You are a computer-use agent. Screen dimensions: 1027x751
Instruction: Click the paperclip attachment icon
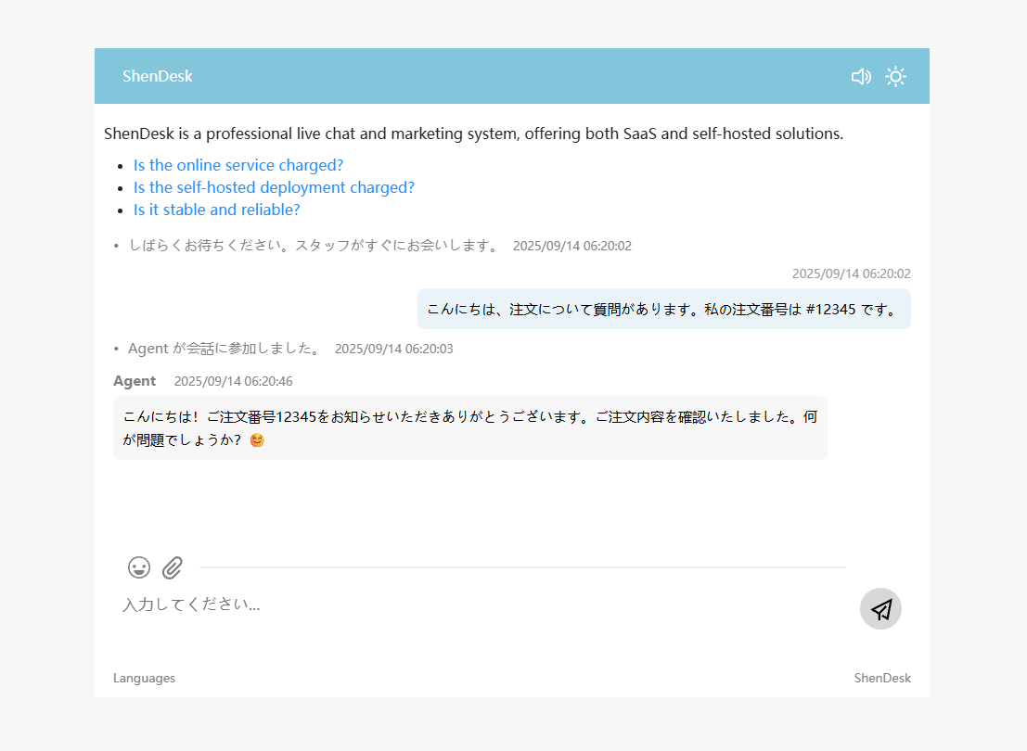coord(173,567)
